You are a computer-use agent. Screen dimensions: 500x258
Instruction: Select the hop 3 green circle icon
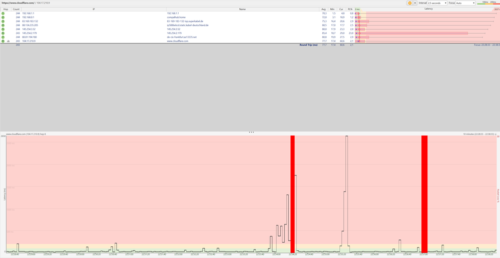coord(3,21)
